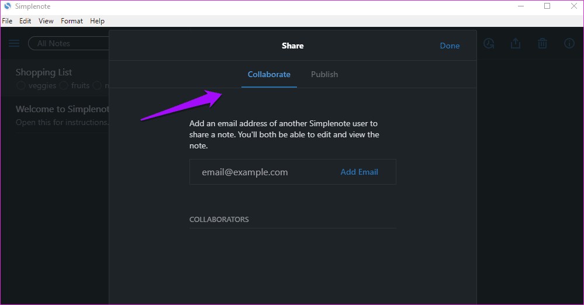Viewport: 584px width, 305px height.
Task: Click Done to close Share dialog
Action: 450,46
